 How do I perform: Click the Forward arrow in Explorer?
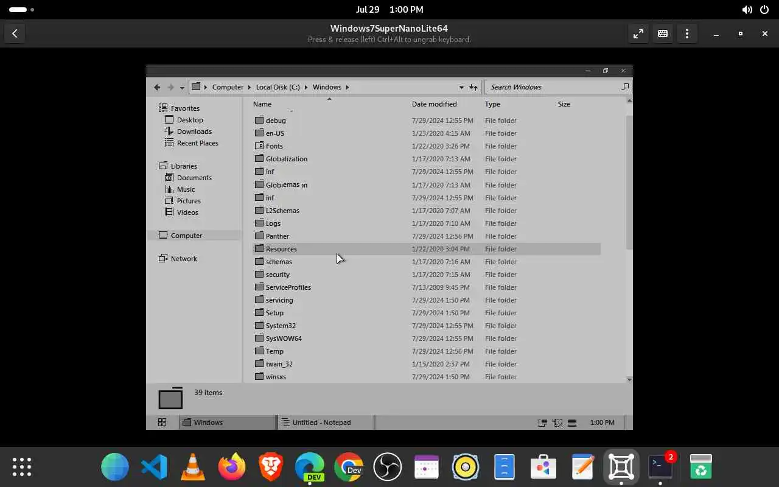[170, 87]
